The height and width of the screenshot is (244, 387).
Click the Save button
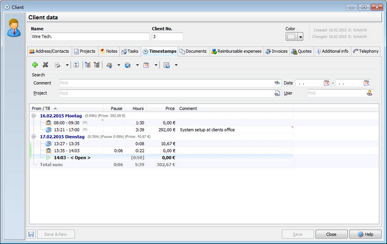pos(298,234)
